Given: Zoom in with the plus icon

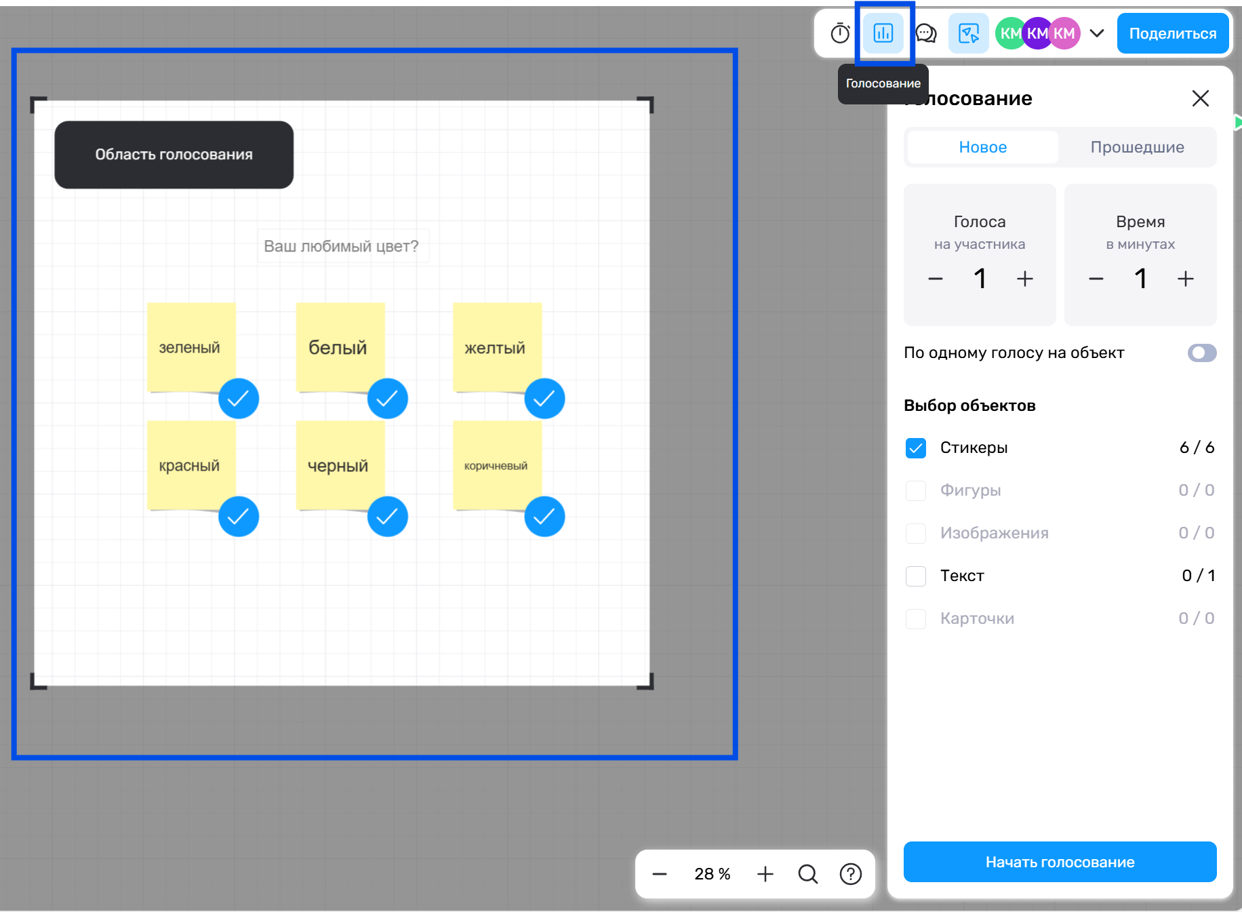Looking at the screenshot, I should tap(765, 874).
